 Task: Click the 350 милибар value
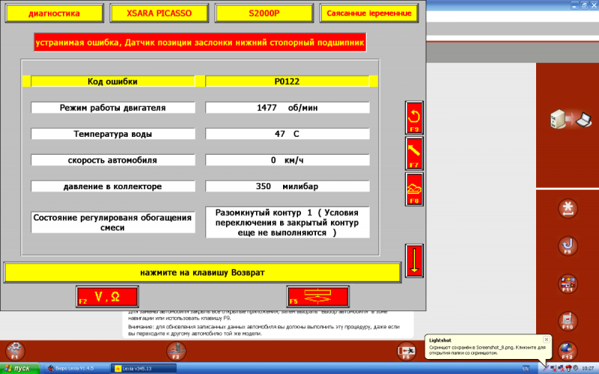[x=288, y=186]
